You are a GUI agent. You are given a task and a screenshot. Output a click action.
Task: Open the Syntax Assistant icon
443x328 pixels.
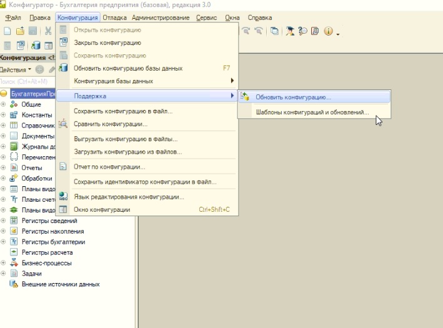(290, 31)
